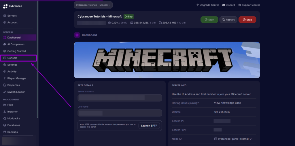Open the Discord link
This screenshot has height=146, width=295.
tap(228, 5)
